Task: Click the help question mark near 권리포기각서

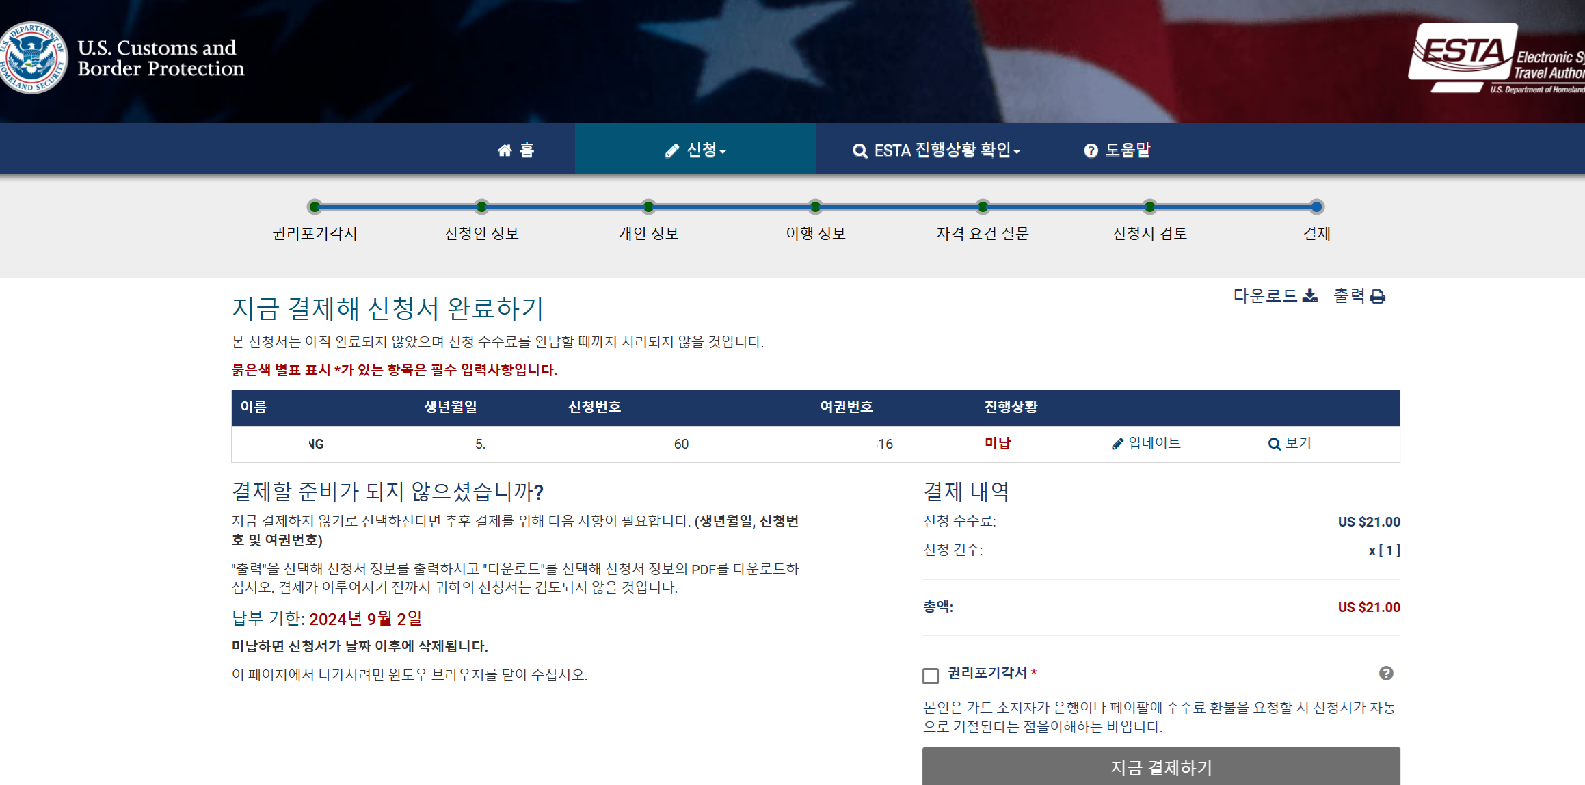Action: pos(1386,674)
